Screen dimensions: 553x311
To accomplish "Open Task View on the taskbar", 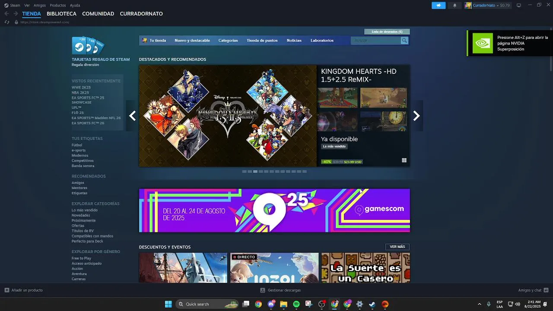I will click(x=246, y=304).
